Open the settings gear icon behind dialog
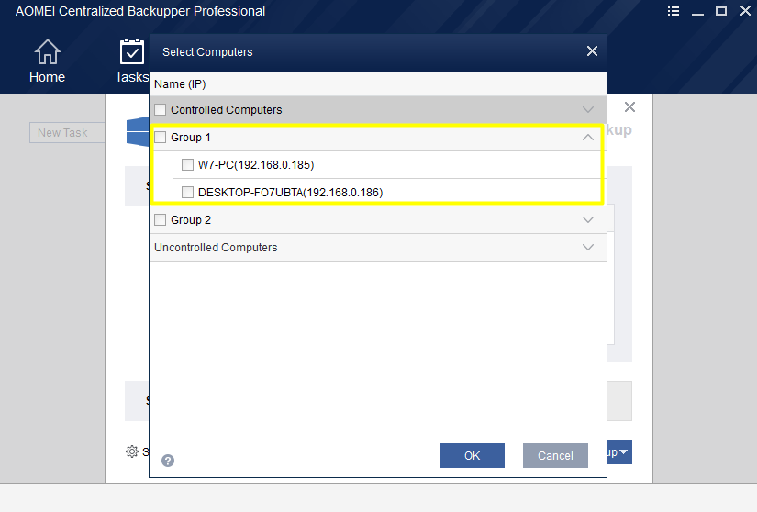 [x=132, y=451]
